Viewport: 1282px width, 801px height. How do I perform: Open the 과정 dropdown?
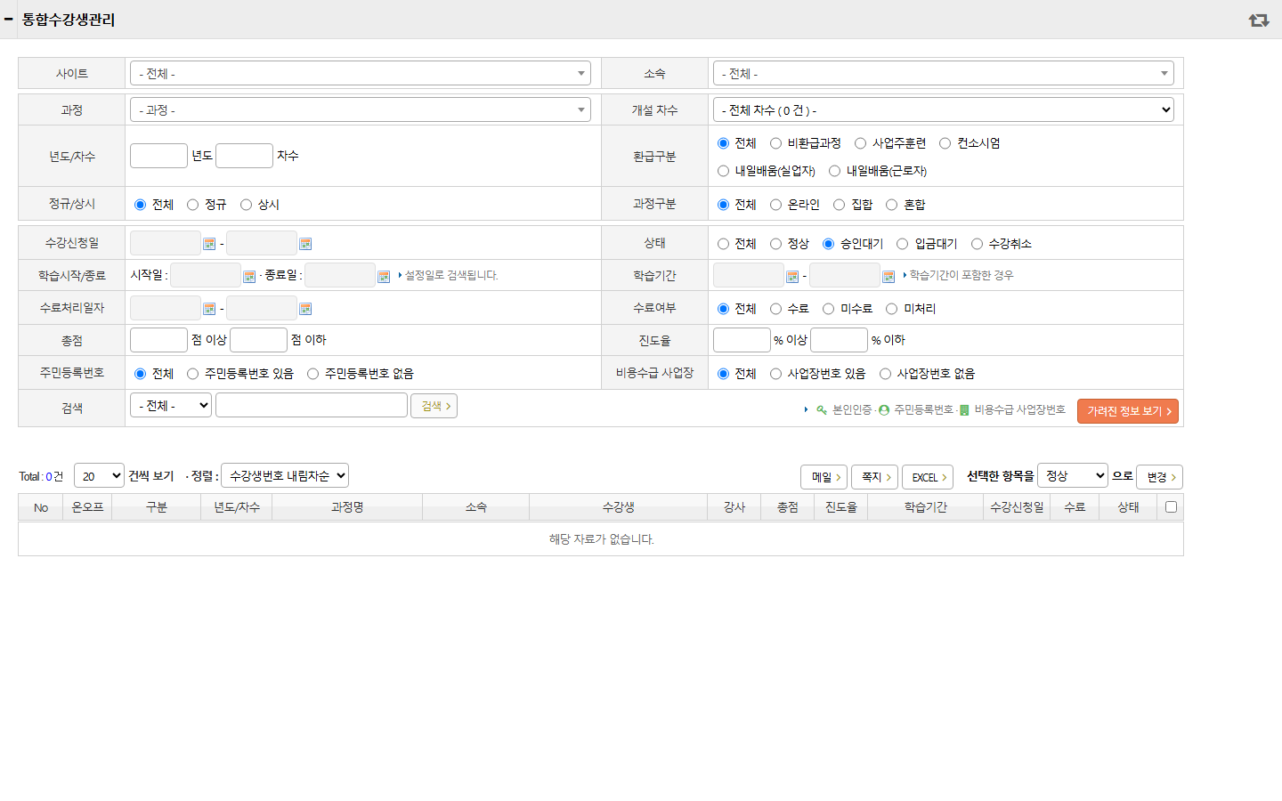coord(361,110)
